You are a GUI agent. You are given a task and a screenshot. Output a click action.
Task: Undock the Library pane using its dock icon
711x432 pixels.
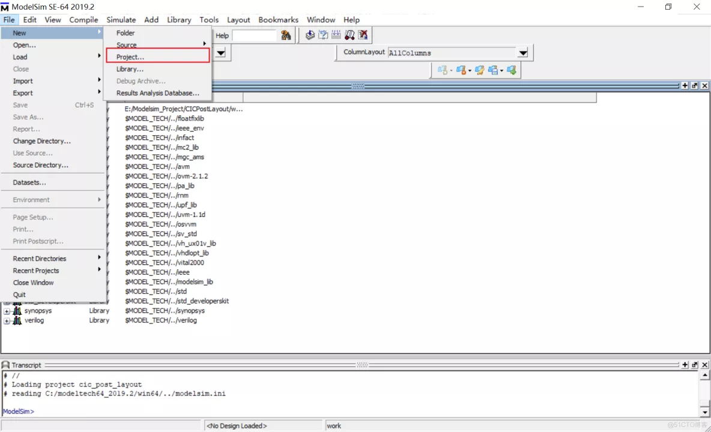(x=695, y=85)
